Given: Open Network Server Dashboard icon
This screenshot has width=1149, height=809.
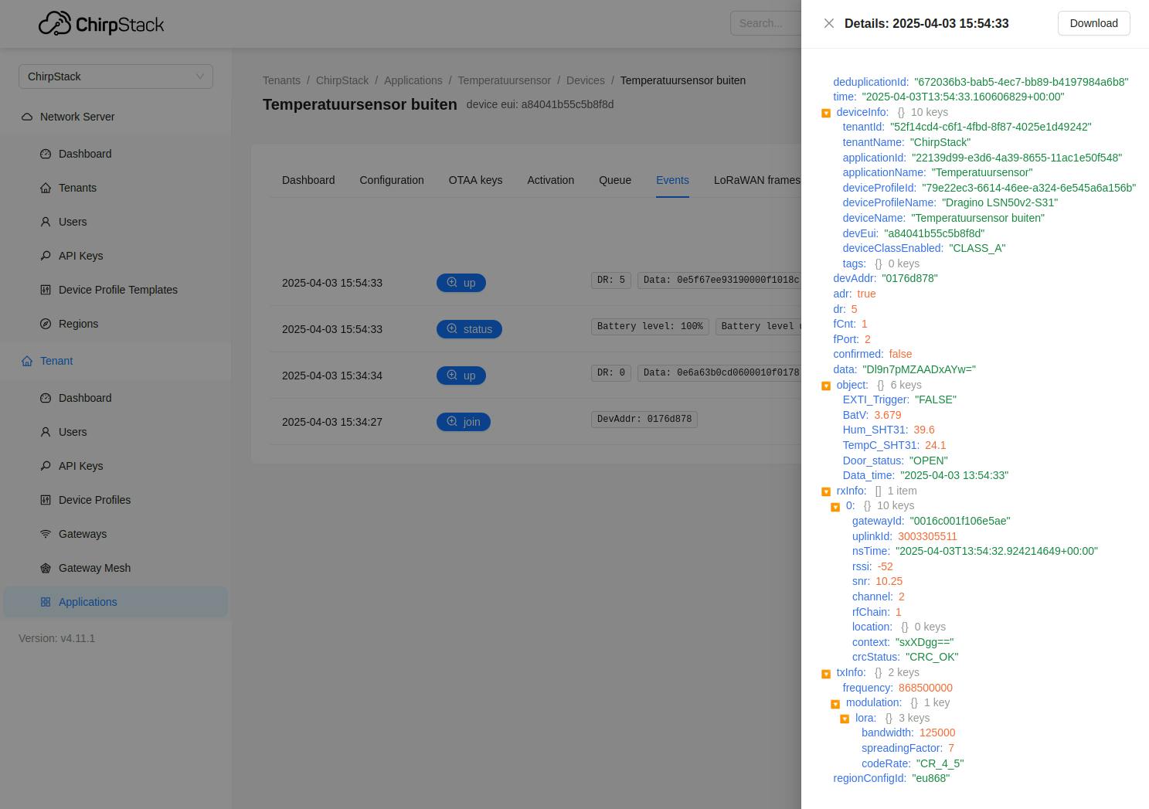Looking at the screenshot, I should point(46,154).
